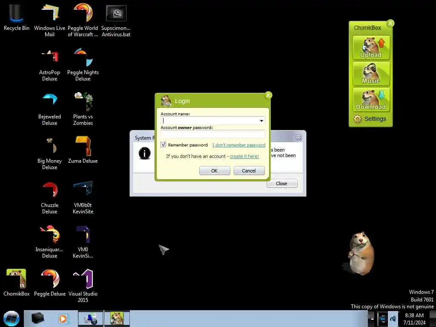The width and height of the screenshot is (436, 327).
Task: Click the hamster mascot on the desktop
Action: (360, 254)
